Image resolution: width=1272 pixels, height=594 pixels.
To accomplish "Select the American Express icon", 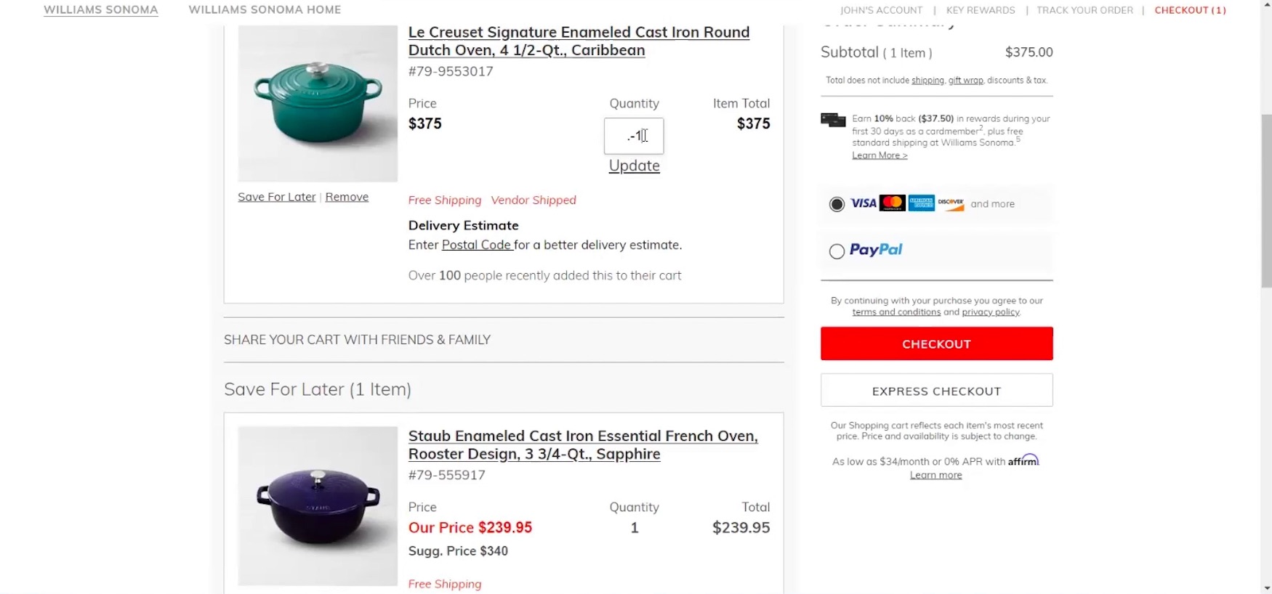I will (921, 203).
